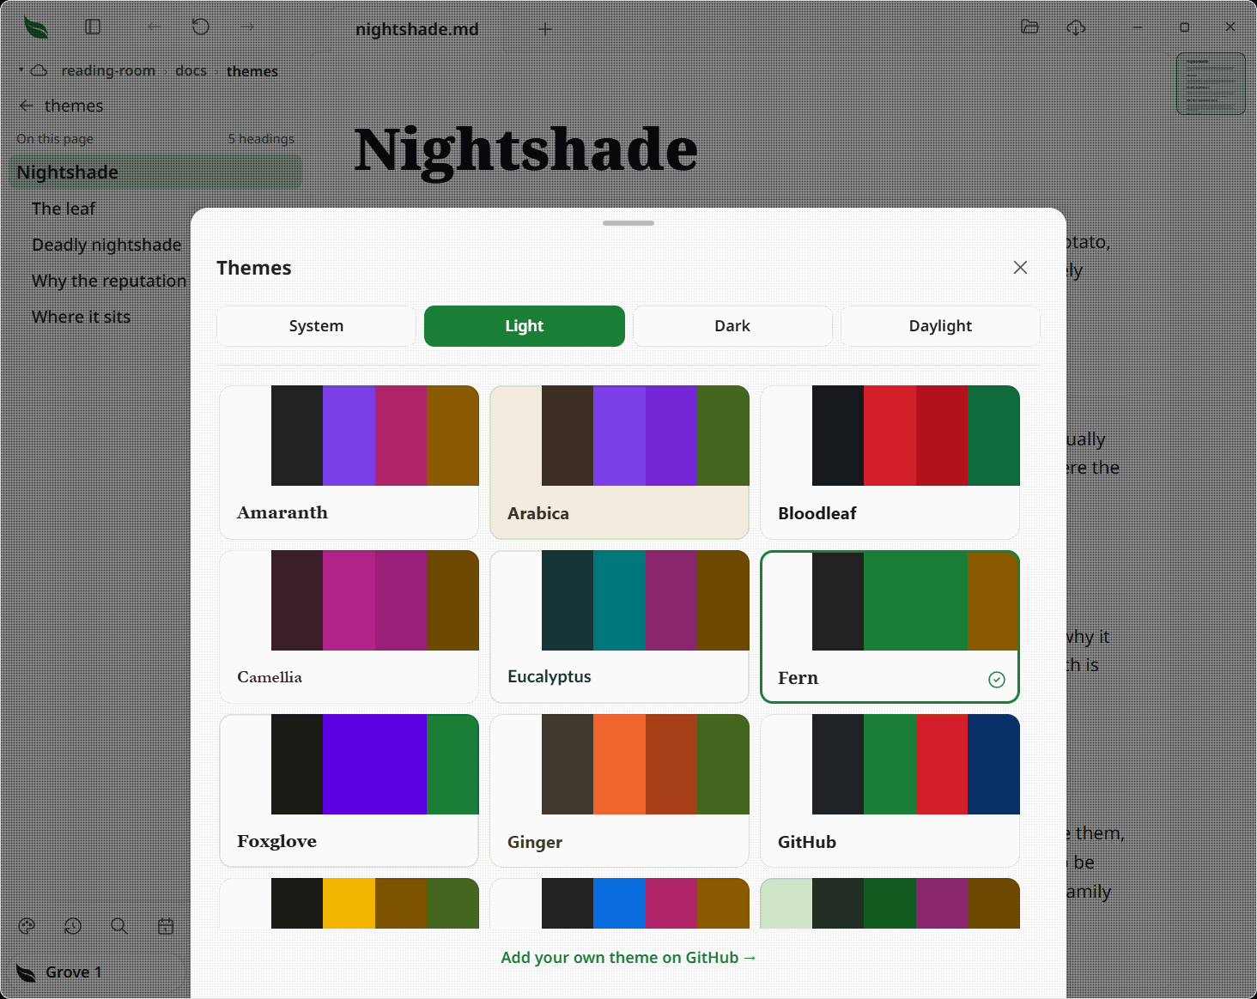1257x999 pixels.
Task: Click the checkmark on Fern card
Action: (997, 680)
